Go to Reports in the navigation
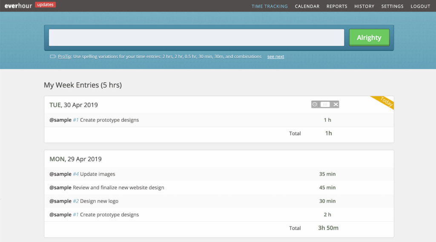The height and width of the screenshot is (242, 436). (x=337, y=6)
